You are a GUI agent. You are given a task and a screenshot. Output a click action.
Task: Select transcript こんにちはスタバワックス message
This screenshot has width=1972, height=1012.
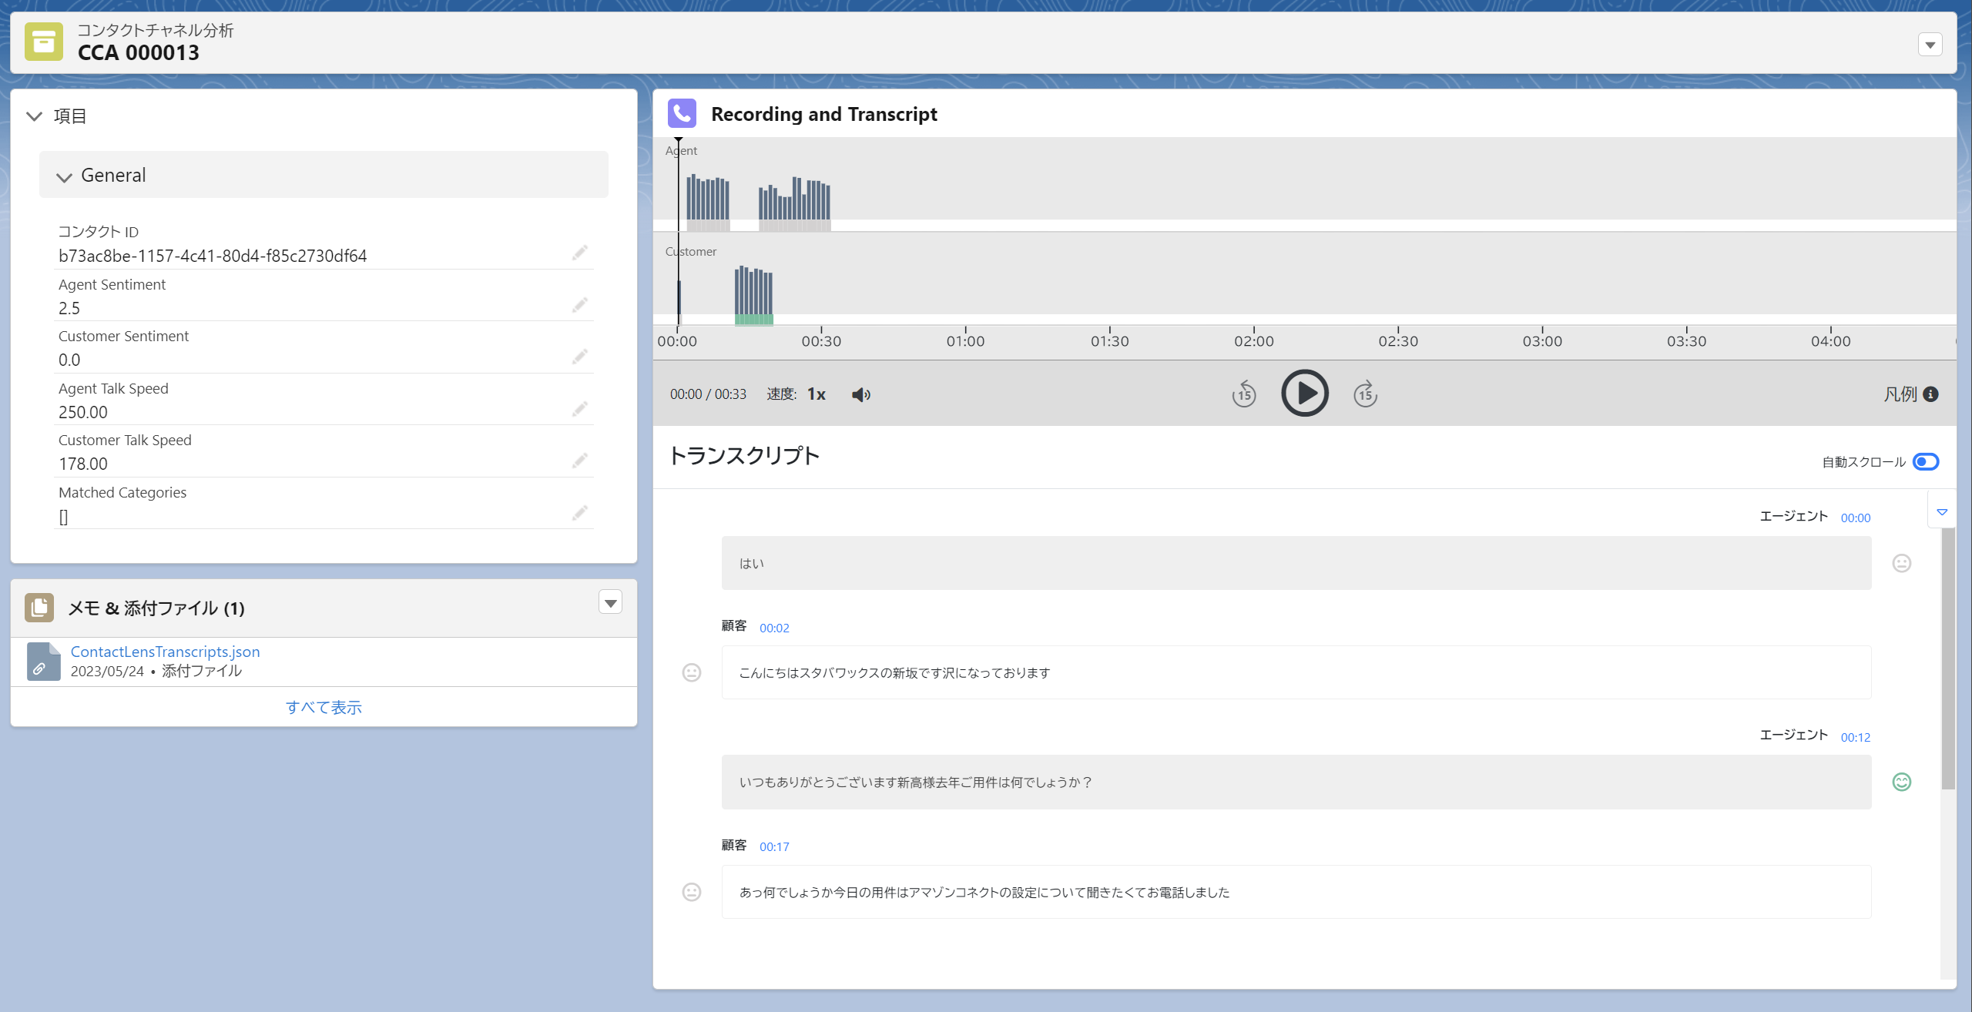point(1296,673)
